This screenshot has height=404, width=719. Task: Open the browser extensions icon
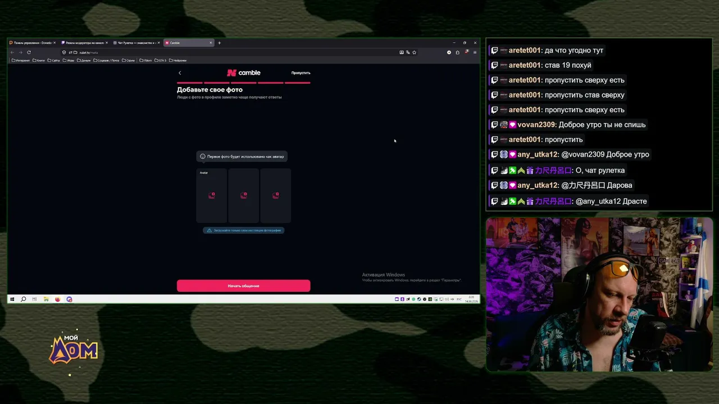click(x=457, y=52)
